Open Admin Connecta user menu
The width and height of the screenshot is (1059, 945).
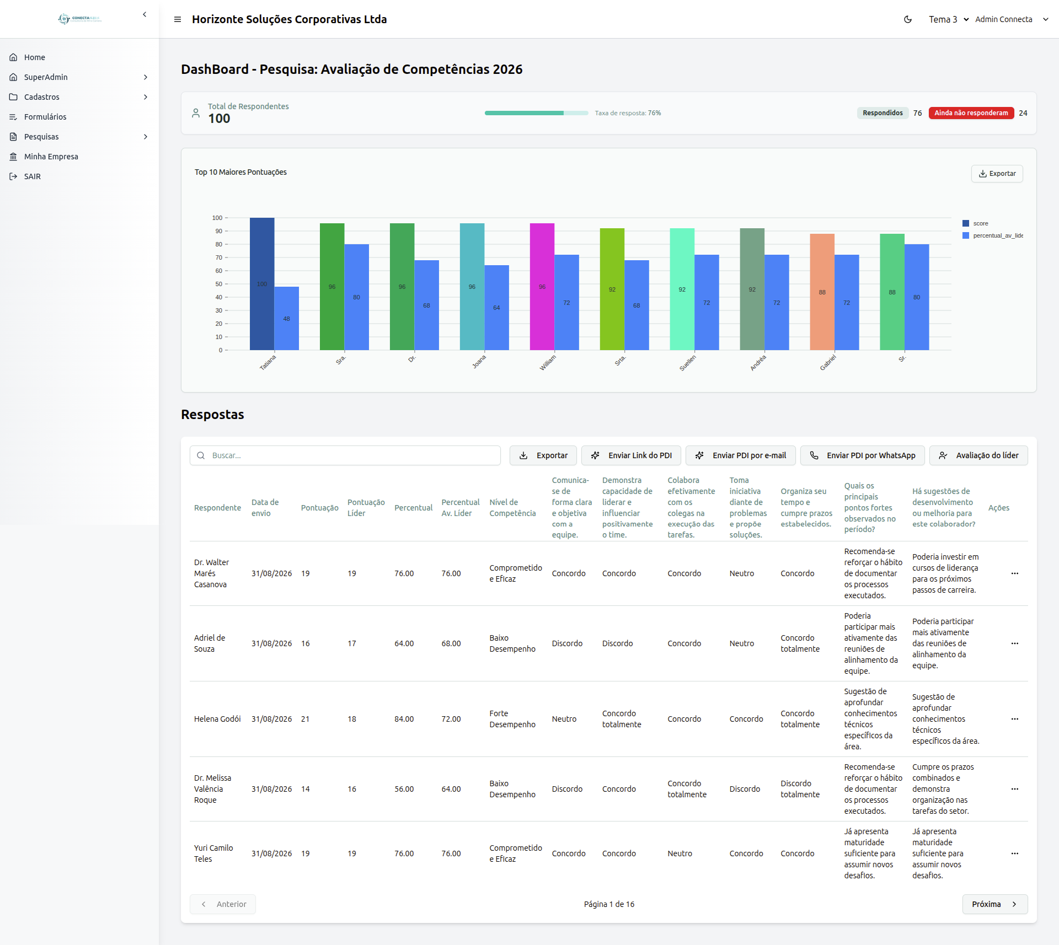coord(1012,19)
